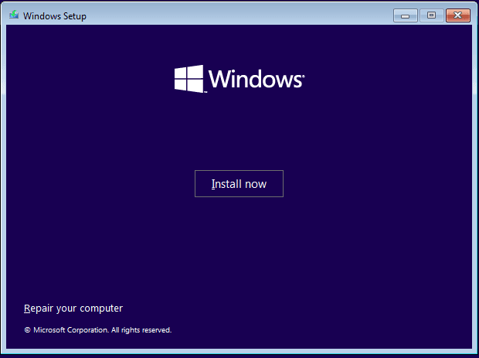Close the Windows Setup window
The height and width of the screenshot is (358, 479).
coord(458,15)
